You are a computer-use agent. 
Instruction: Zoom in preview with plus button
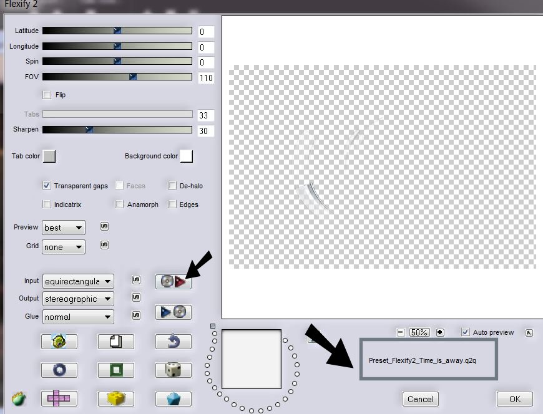pyautogui.click(x=440, y=332)
